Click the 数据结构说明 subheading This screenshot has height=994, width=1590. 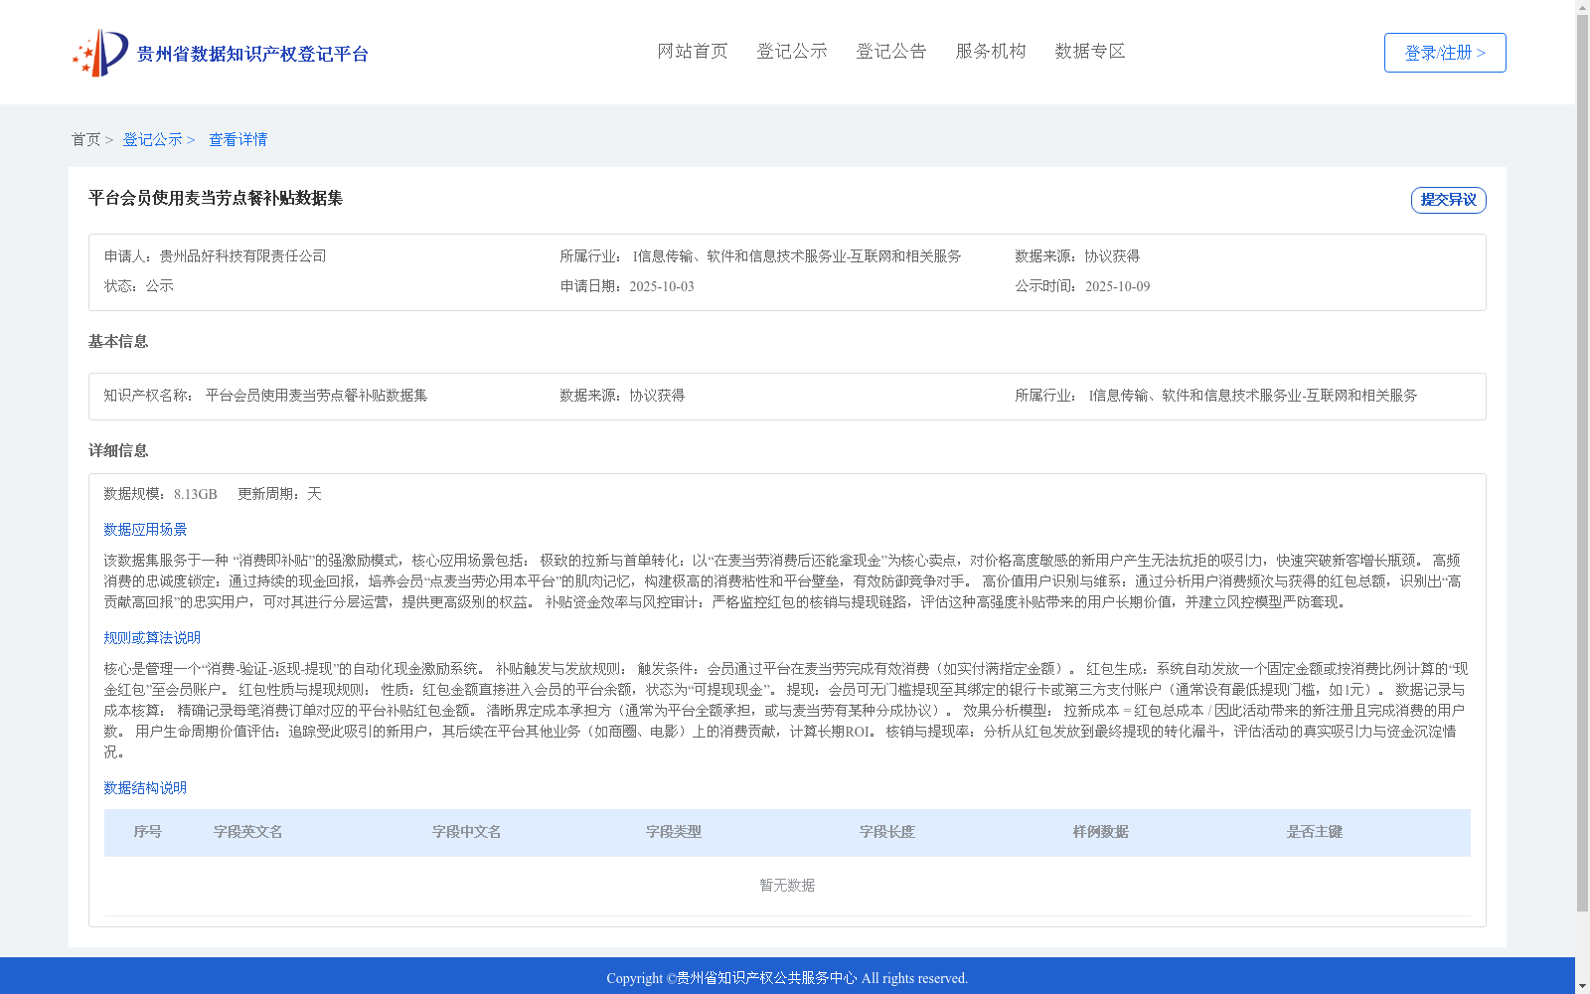click(x=145, y=788)
